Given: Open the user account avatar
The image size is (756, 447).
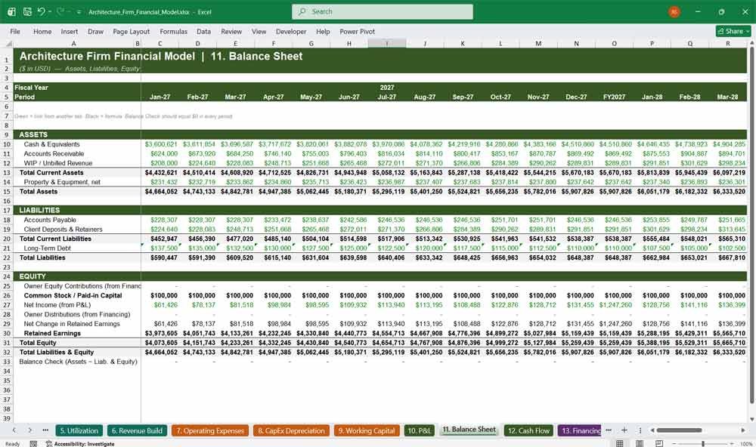Looking at the screenshot, I should pyautogui.click(x=674, y=11).
